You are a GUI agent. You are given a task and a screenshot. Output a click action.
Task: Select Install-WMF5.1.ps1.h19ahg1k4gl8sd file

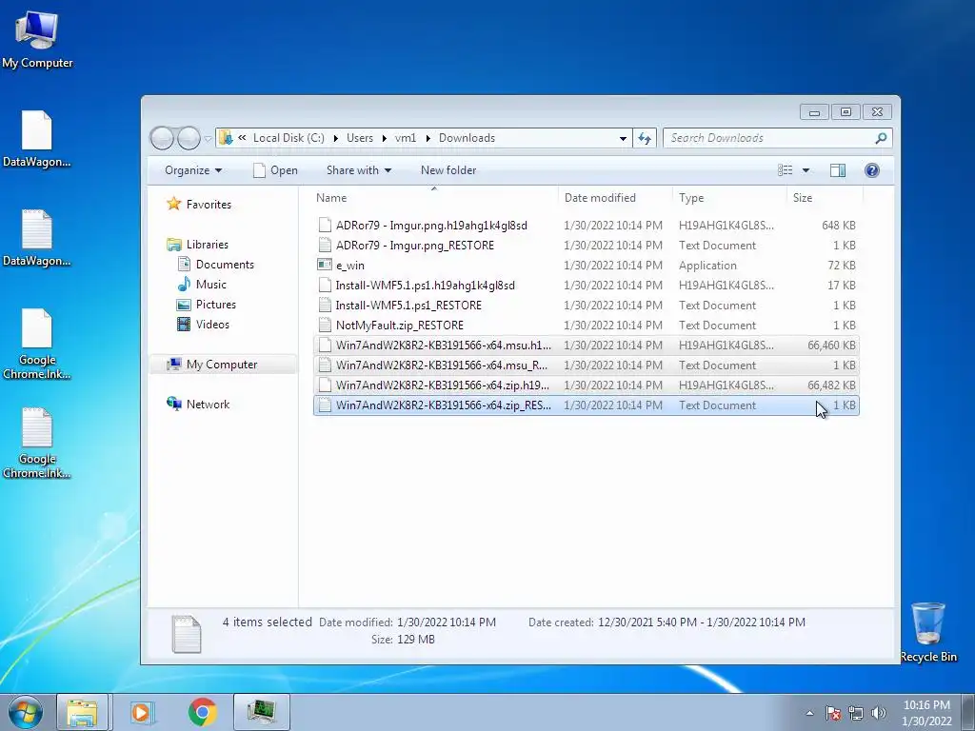click(587, 285)
